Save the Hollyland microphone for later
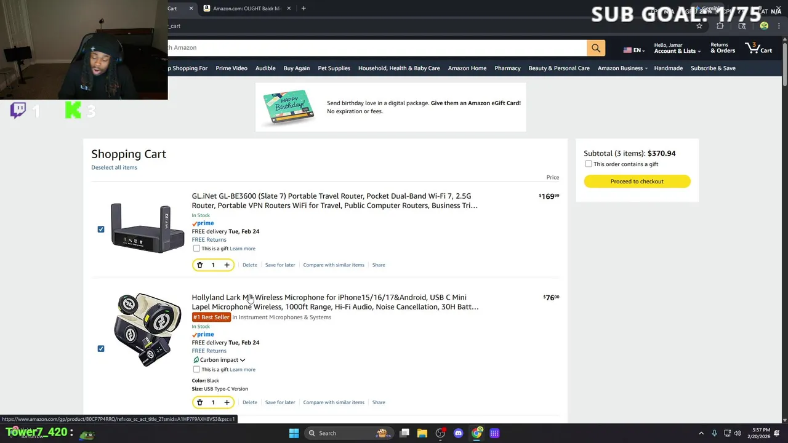This screenshot has width=788, height=443. pos(280,402)
